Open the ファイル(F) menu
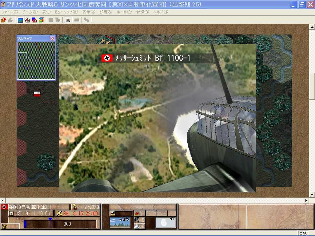The height and width of the screenshot is (236, 315). 10,12
